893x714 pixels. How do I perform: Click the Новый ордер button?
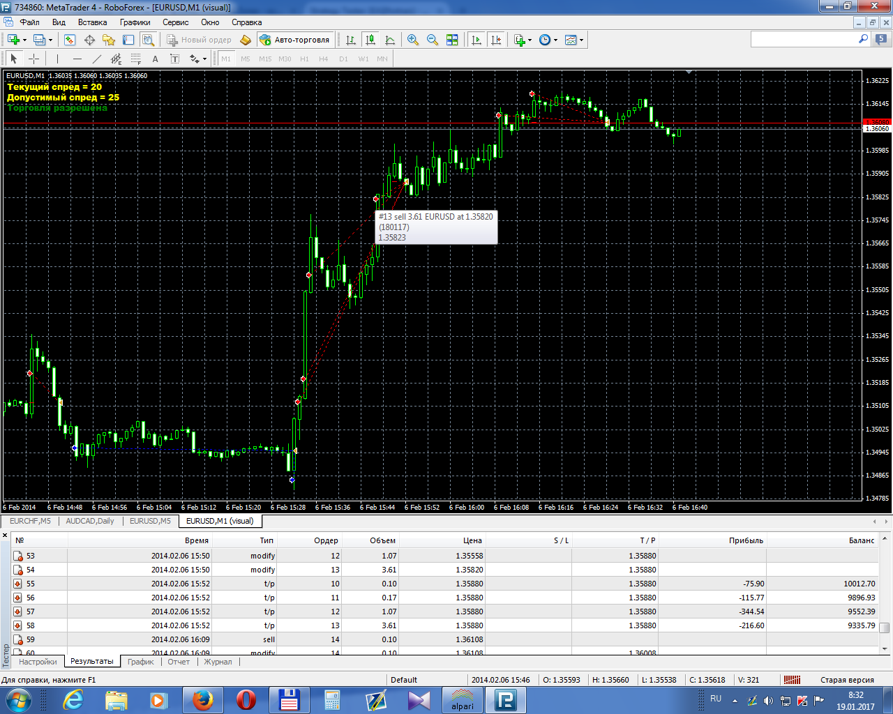tap(199, 40)
